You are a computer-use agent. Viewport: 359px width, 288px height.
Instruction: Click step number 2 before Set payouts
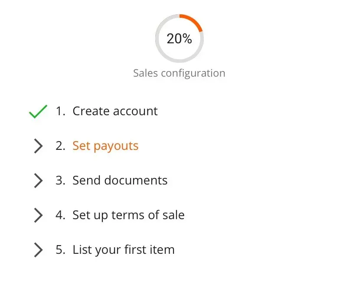[x=60, y=146]
